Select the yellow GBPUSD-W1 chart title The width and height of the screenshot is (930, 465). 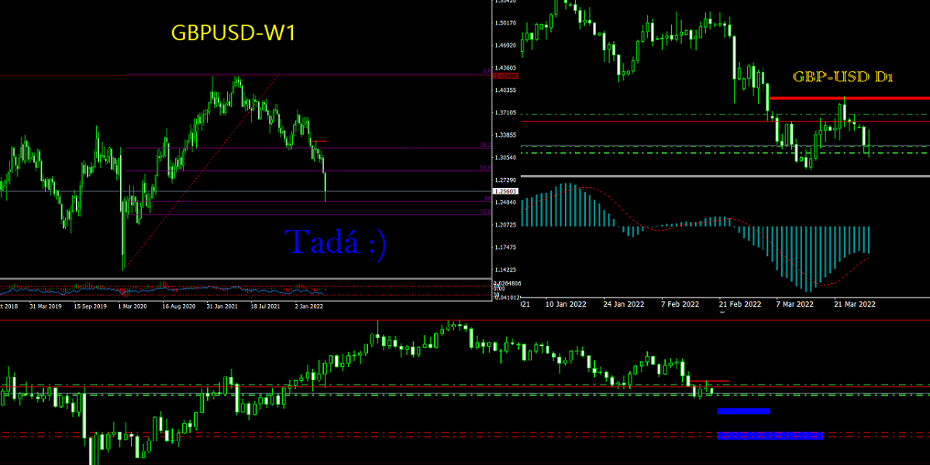point(232,33)
